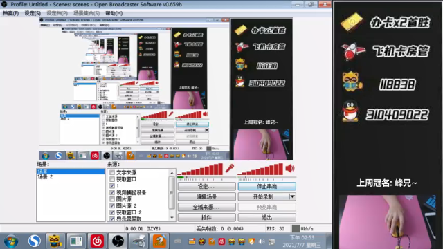Open the OBS title bar application icon
Image resolution: width=443 pixels, height=249 pixels.
tap(4, 4)
